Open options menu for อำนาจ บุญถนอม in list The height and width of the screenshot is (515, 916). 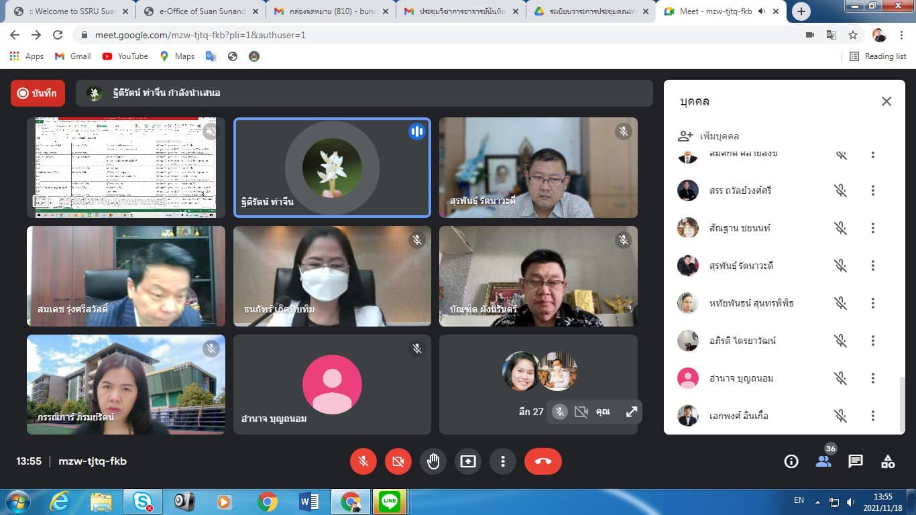click(x=873, y=378)
